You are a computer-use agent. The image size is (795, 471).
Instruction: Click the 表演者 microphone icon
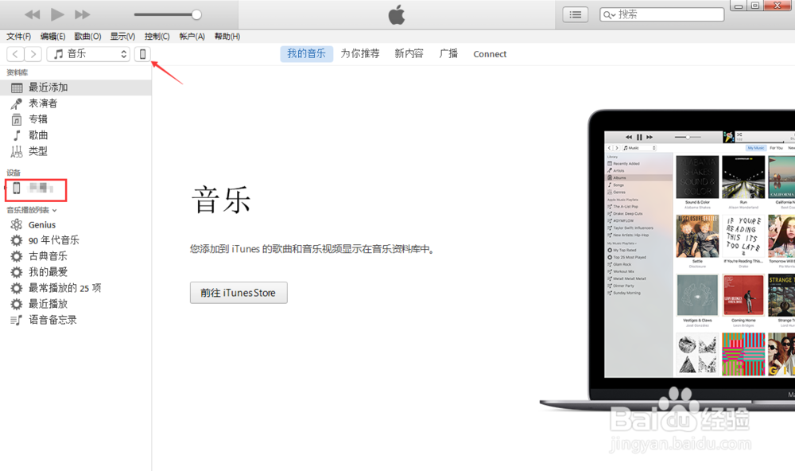coord(17,103)
